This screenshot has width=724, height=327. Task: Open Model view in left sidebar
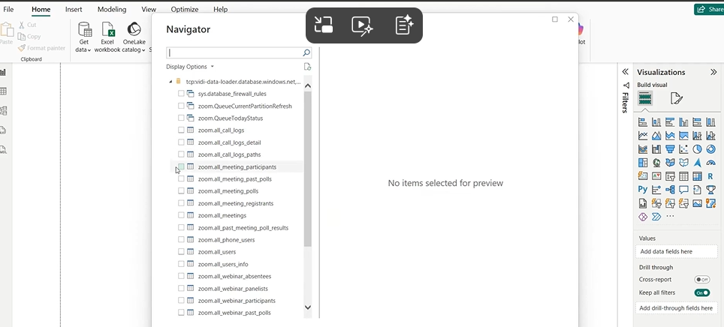tap(4, 111)
